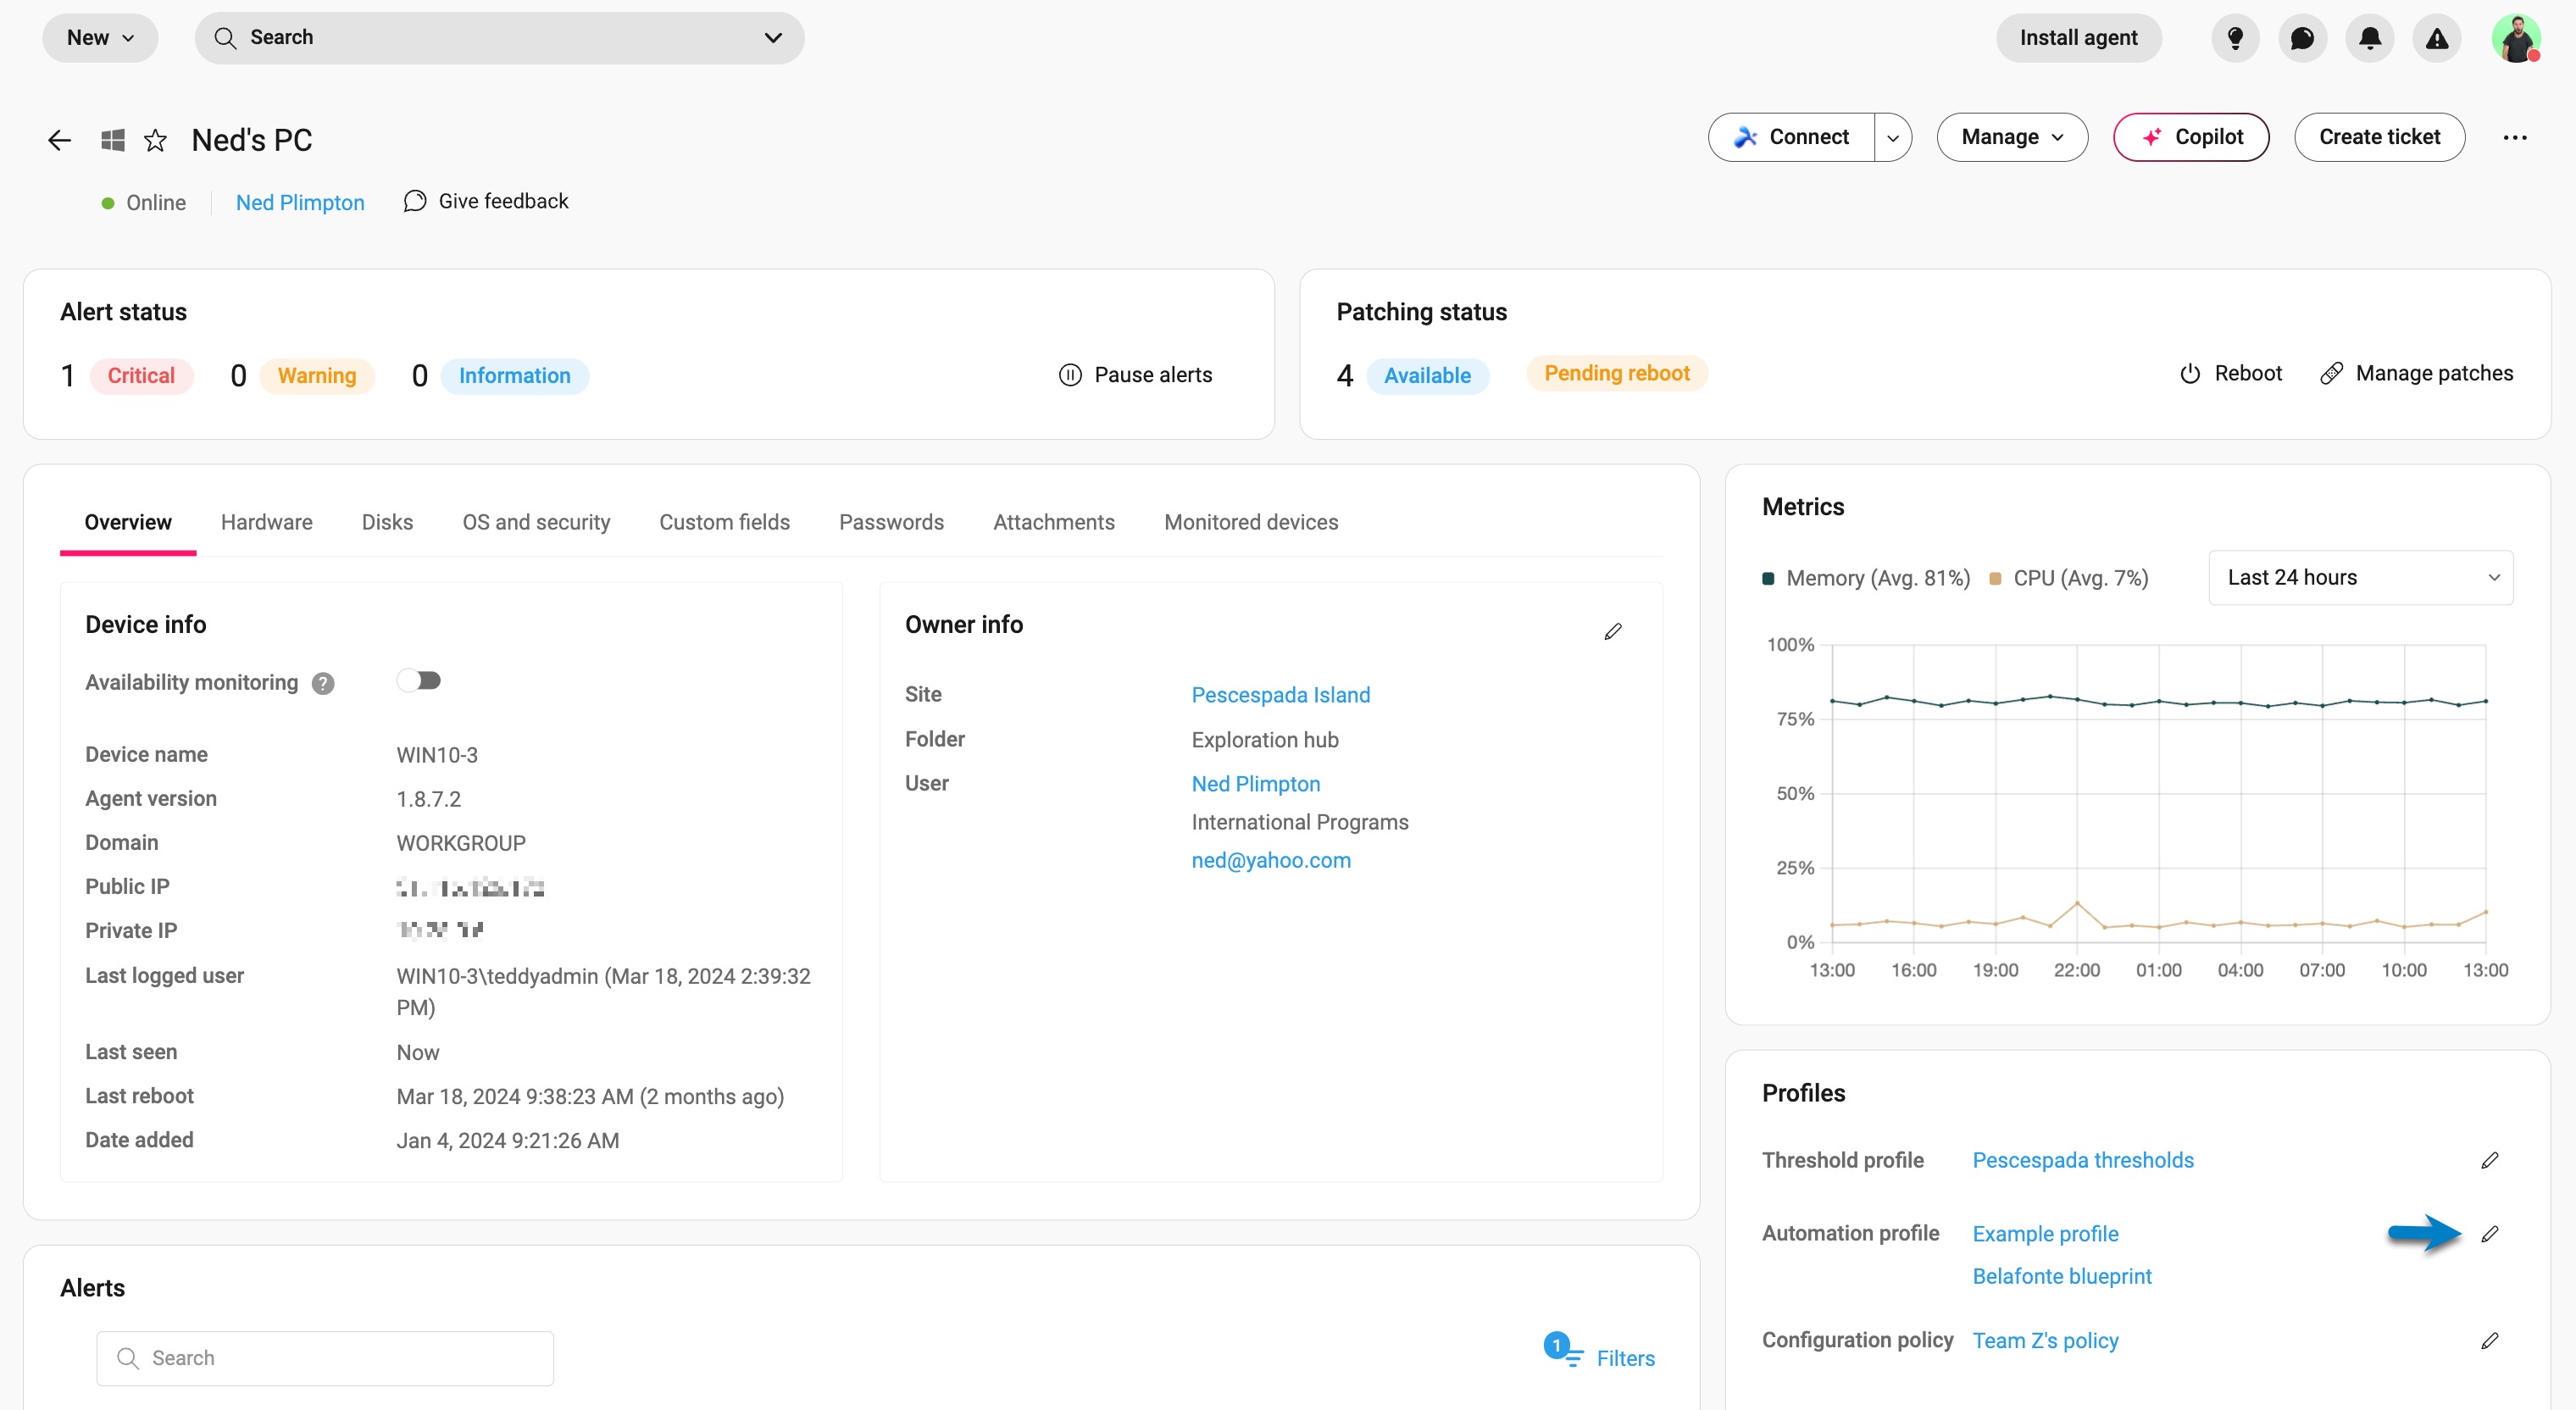Open Ned Plimpton user link in Owner info
The height and width of the screenshot is (1410, 2576).
pos(1255,784)
